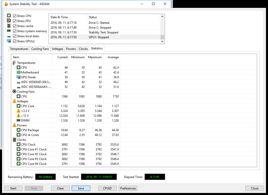The height and width of the screenshot is (195, 268).
Task: Click the Date & Time log column header
Action: (68, 17)
